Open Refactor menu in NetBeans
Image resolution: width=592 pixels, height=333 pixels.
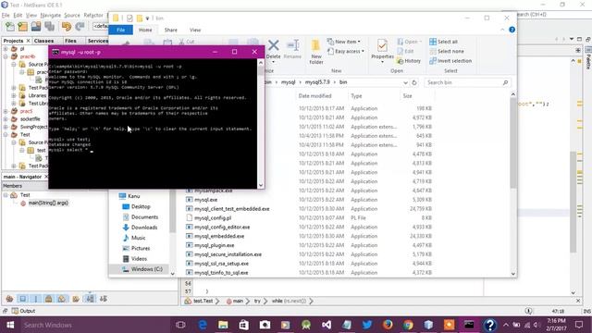93,15
